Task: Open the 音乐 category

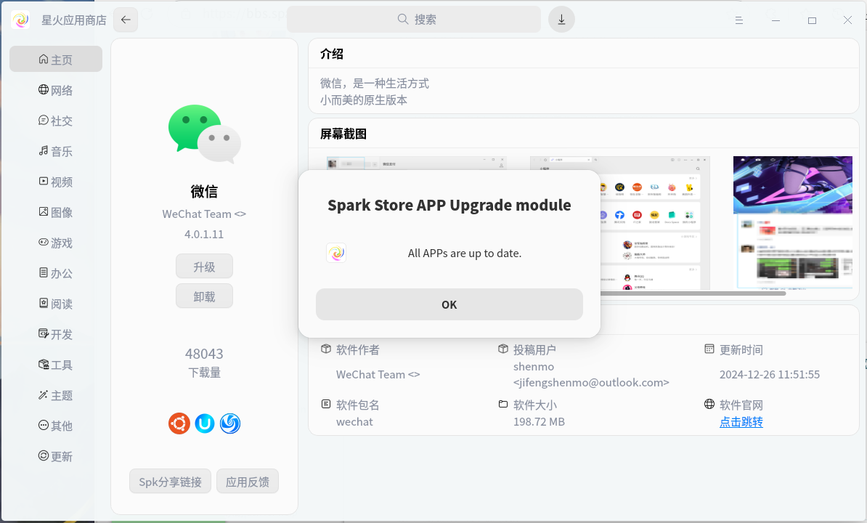Action: click(56, 151)
